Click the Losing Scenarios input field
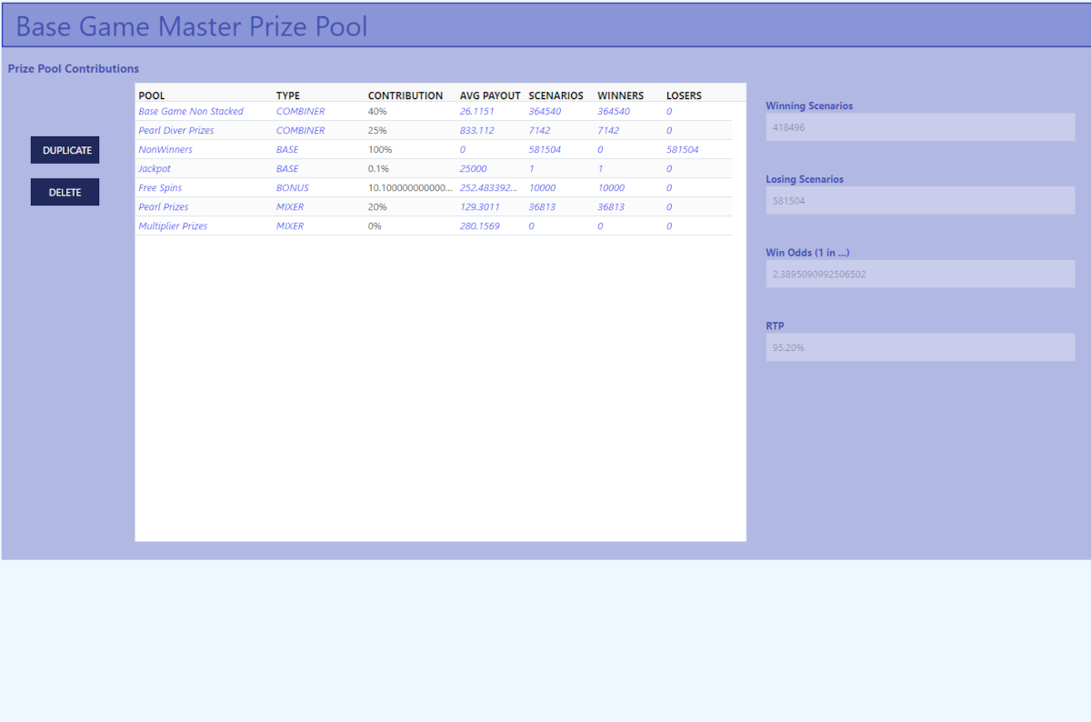This screenshot has height=722, width=1091. pos(920,201)
